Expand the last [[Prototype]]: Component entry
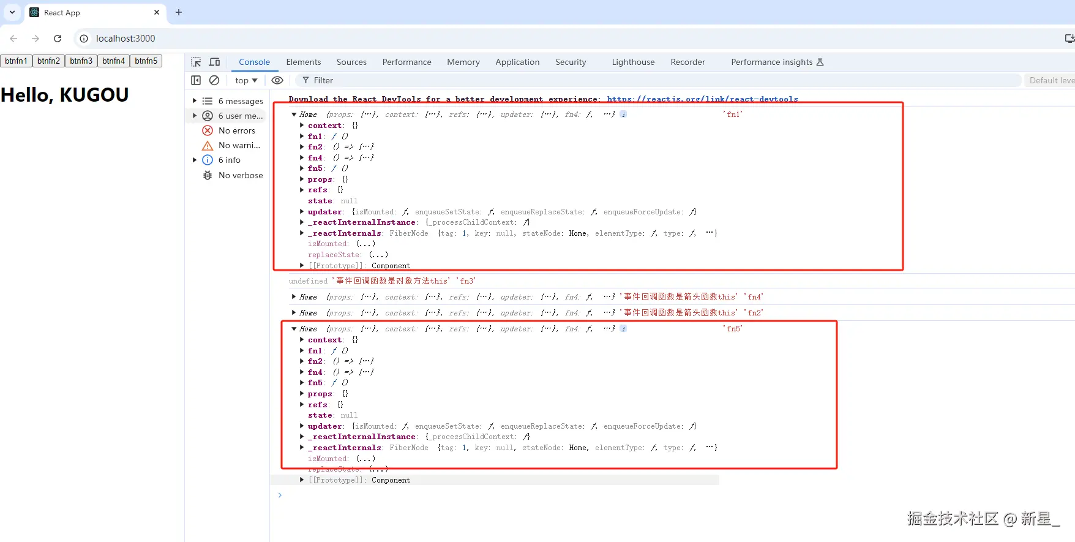The width and height of the screenshot is (1075, 542). pos(302,480)
